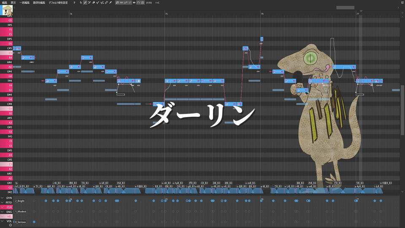Image resolution: width=405 pixels, height=228 pixels.
Task: Expand the VOL lane chevron
Action: coord(2,221)
